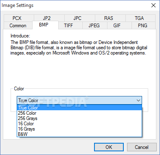The height and width of the screenshot is (155, 160).
Task: Choose the 16 Color option
Action: coord(79,124)
